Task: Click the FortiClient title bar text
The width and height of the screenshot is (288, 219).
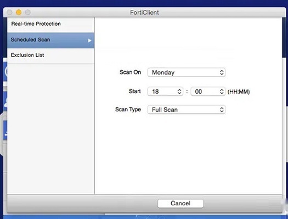Action: 144,13
